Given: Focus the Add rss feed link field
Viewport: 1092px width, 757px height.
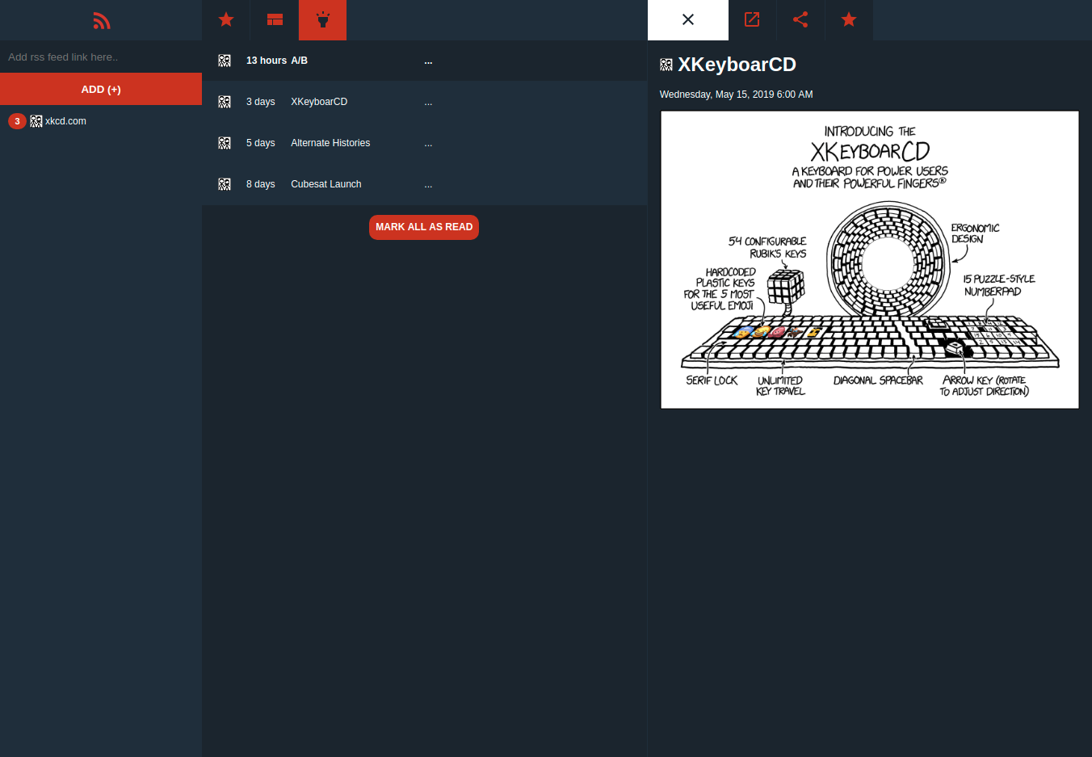Looking at the screenshot, I should pyautogui.click(x=101, y=57).
